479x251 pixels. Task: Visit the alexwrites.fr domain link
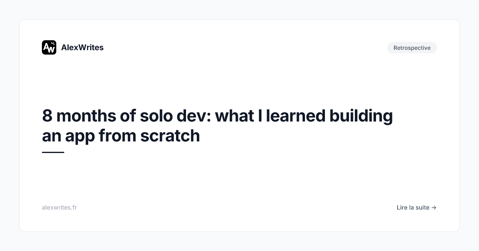coord(59,208)
